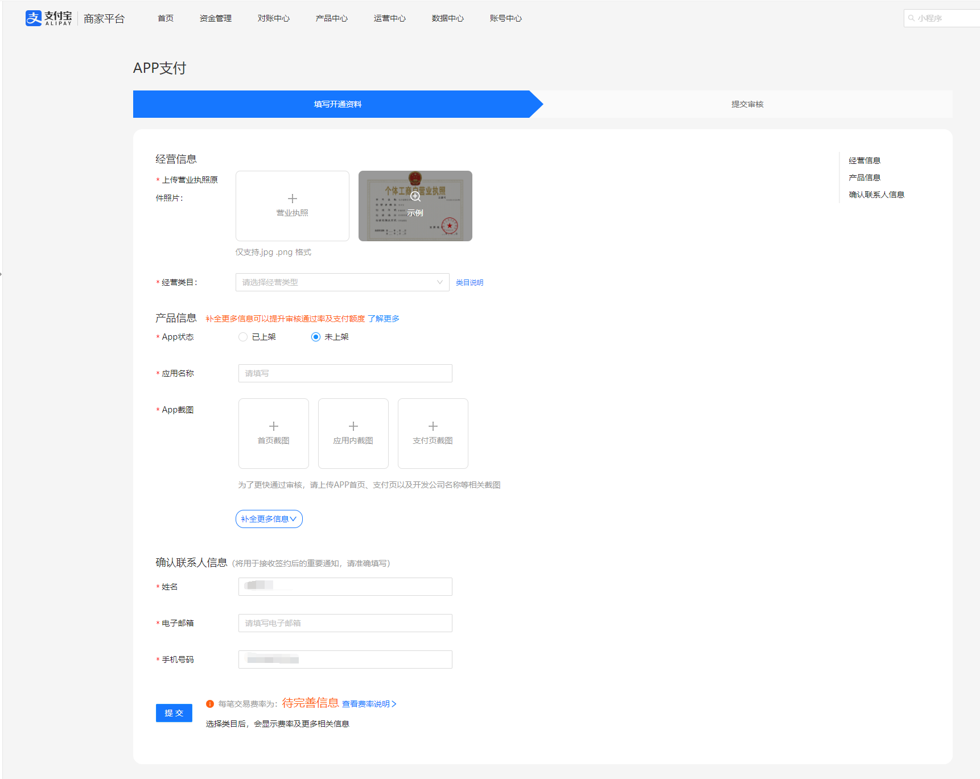Click the 了解更多 link
Viewport: 980px width, 779px height.
tap(384, 319)
